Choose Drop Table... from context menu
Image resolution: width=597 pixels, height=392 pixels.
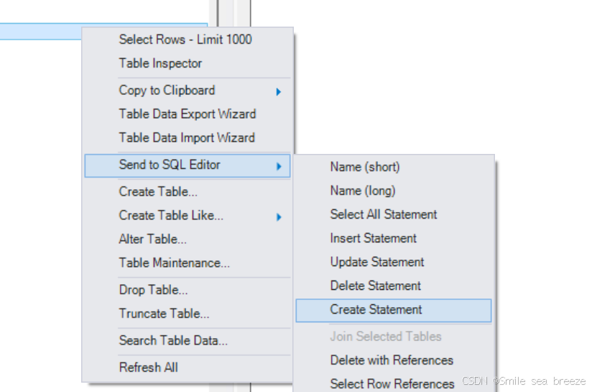(154, 290)
